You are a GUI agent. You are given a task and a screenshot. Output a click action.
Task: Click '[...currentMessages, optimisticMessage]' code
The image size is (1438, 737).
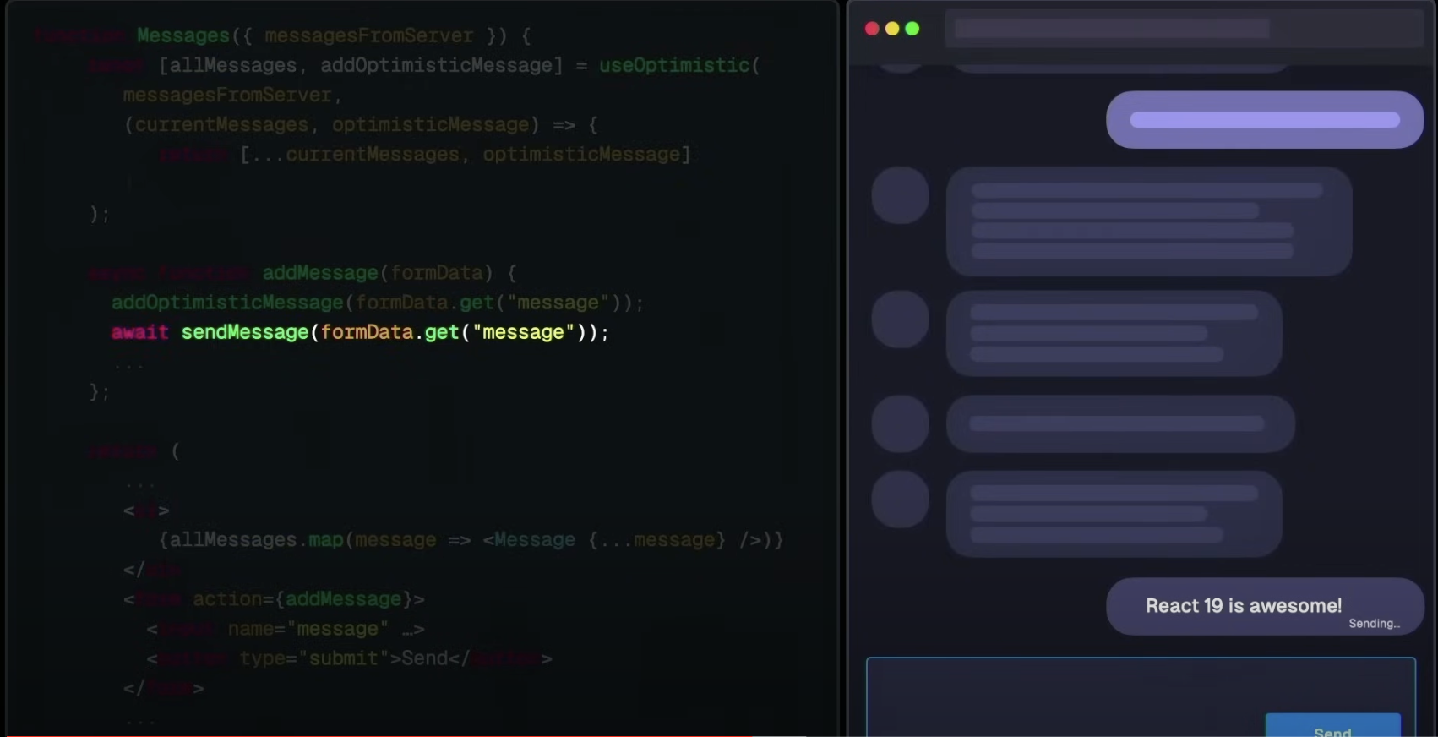point(466,155)
